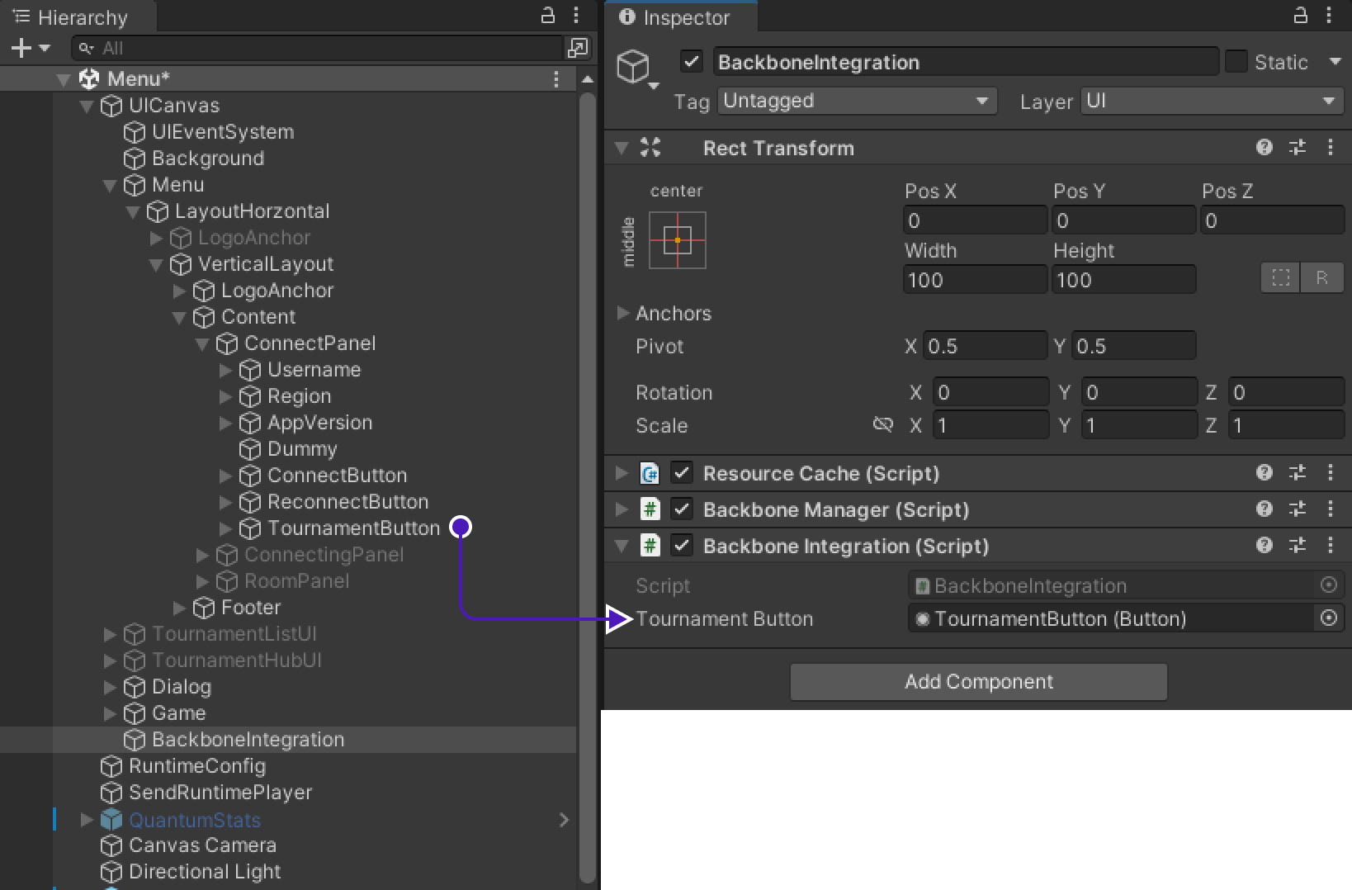Open the Tag dropdown showing Untagged

coord(856,101)
